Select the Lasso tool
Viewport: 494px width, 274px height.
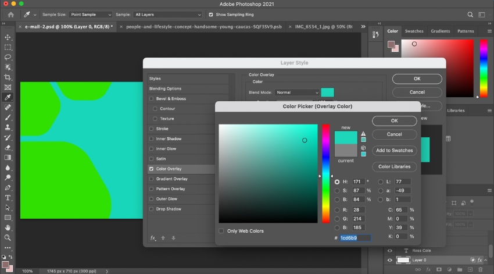[8, 57]
